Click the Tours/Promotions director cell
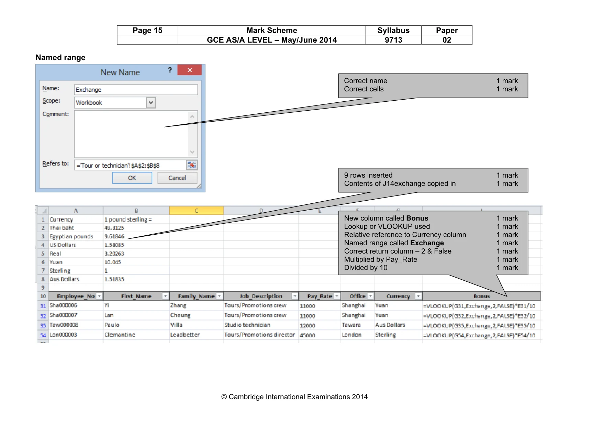 click(261, 335)
